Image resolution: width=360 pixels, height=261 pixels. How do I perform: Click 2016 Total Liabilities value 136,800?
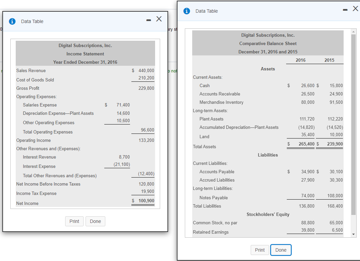tap(307, 206)
